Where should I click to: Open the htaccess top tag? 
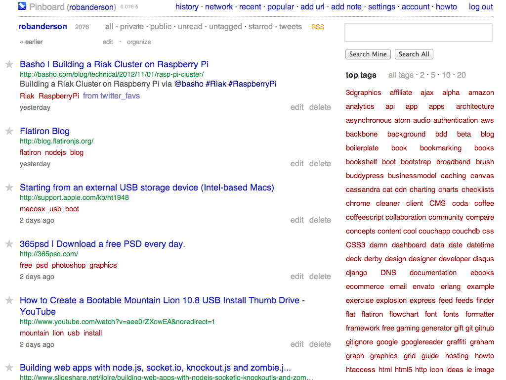click(x=360, y=370)
